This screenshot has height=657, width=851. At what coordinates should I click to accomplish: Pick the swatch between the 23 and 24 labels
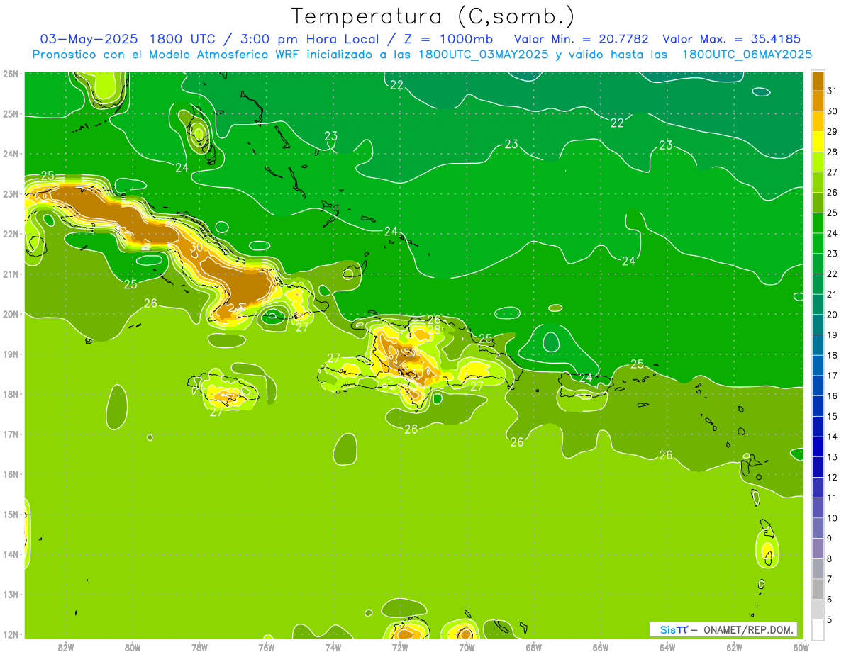pos(818,243)
